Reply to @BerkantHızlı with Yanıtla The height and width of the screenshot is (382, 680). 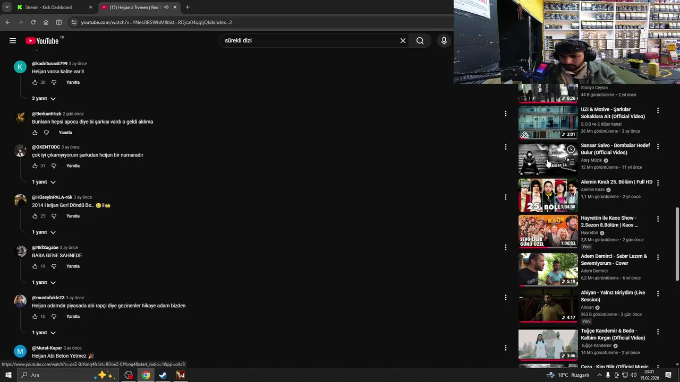tap(65, 133)
